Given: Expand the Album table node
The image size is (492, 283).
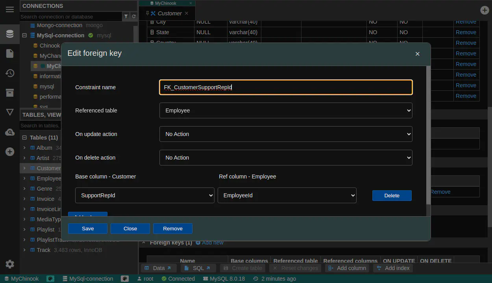Looking at the screenshot, I should pos(24,148).
